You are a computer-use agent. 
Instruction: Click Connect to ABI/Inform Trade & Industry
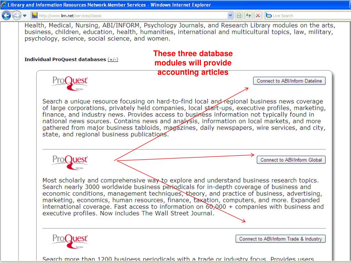pyautogui.click(x=280, y=239)
